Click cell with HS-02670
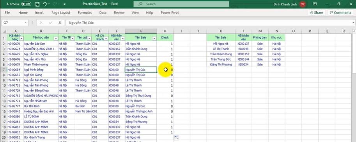 click(x=16, y=44)
